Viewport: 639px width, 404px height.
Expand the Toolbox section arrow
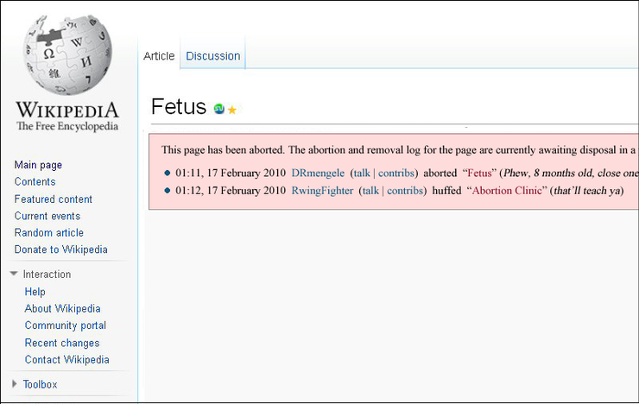[x=15, y=383]
